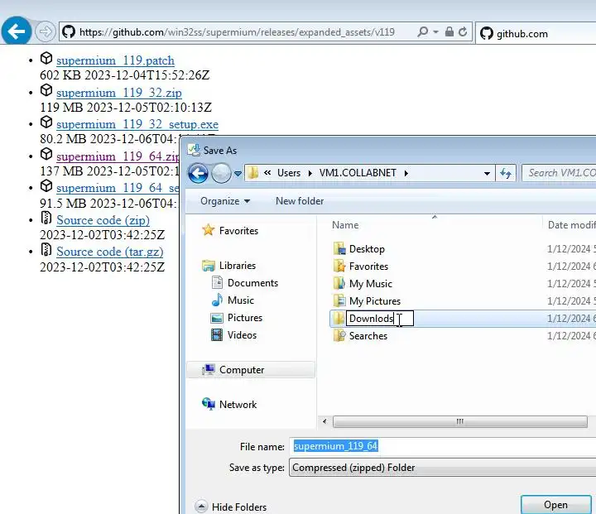Click the horizontal scrollbar left arrow
Screen dimensions: 596x514
coord(324,421)
